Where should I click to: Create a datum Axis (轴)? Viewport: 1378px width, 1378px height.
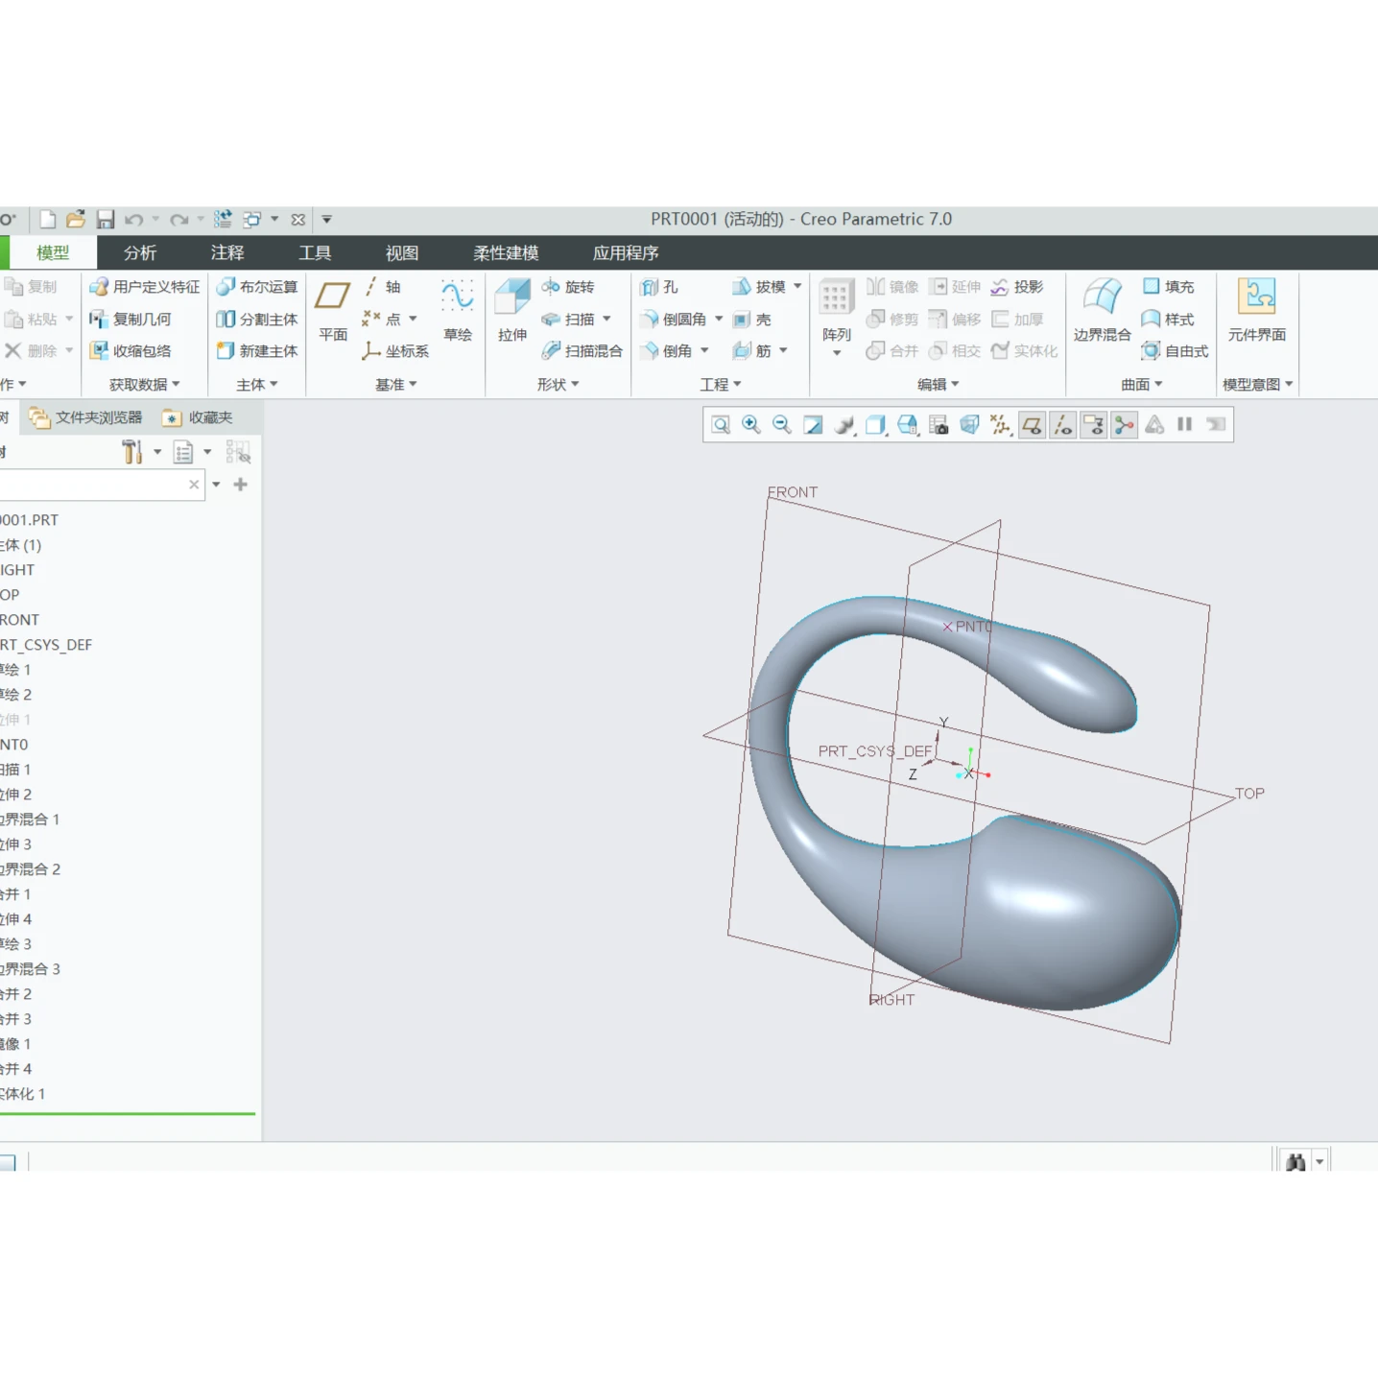click(x=382, y=287)
